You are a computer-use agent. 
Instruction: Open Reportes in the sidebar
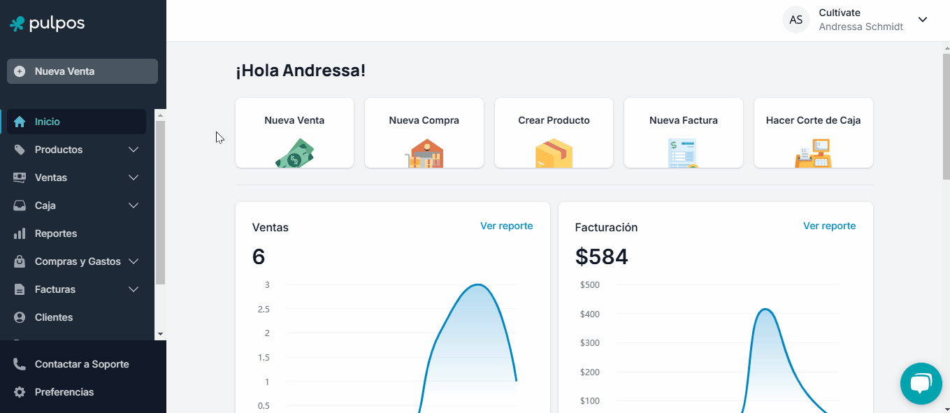pos(77,233)
